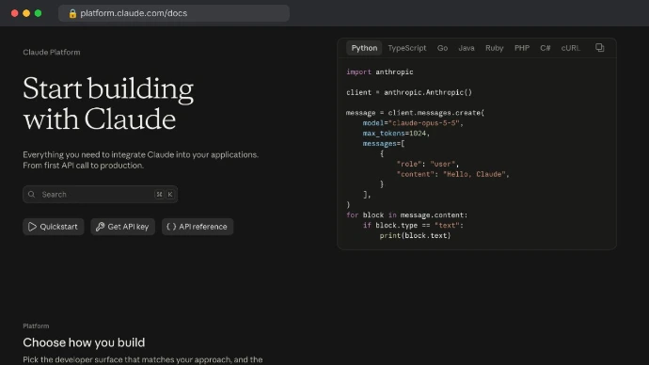649x365 pixels.
Task: Click the if block.type == "text" line
Action: point(413,225)
